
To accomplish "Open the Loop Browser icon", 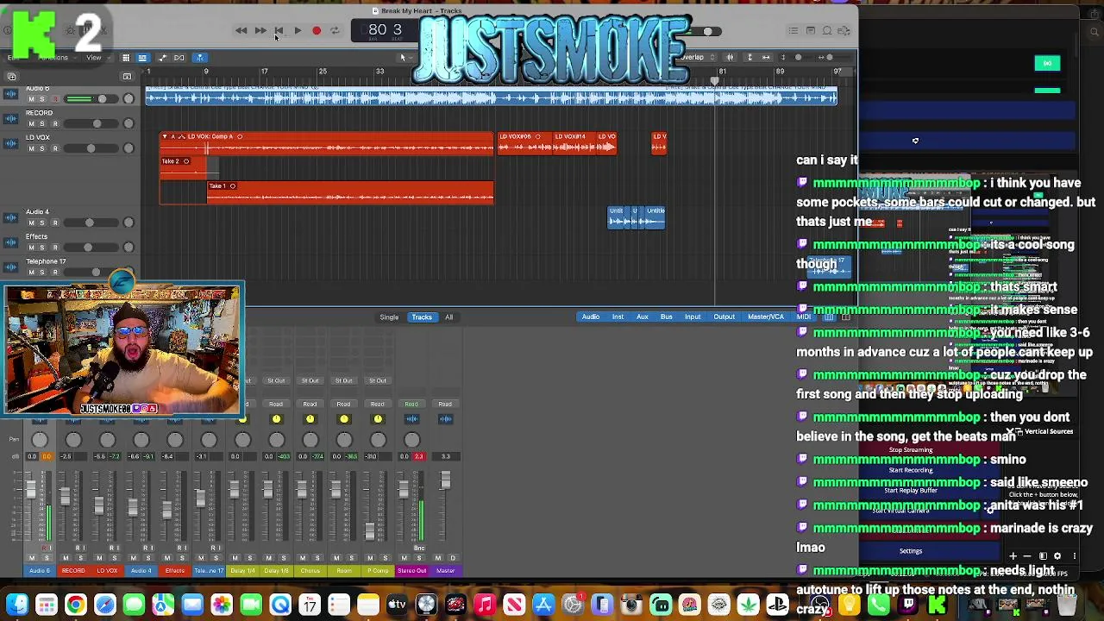I will [x=827, y=31].
